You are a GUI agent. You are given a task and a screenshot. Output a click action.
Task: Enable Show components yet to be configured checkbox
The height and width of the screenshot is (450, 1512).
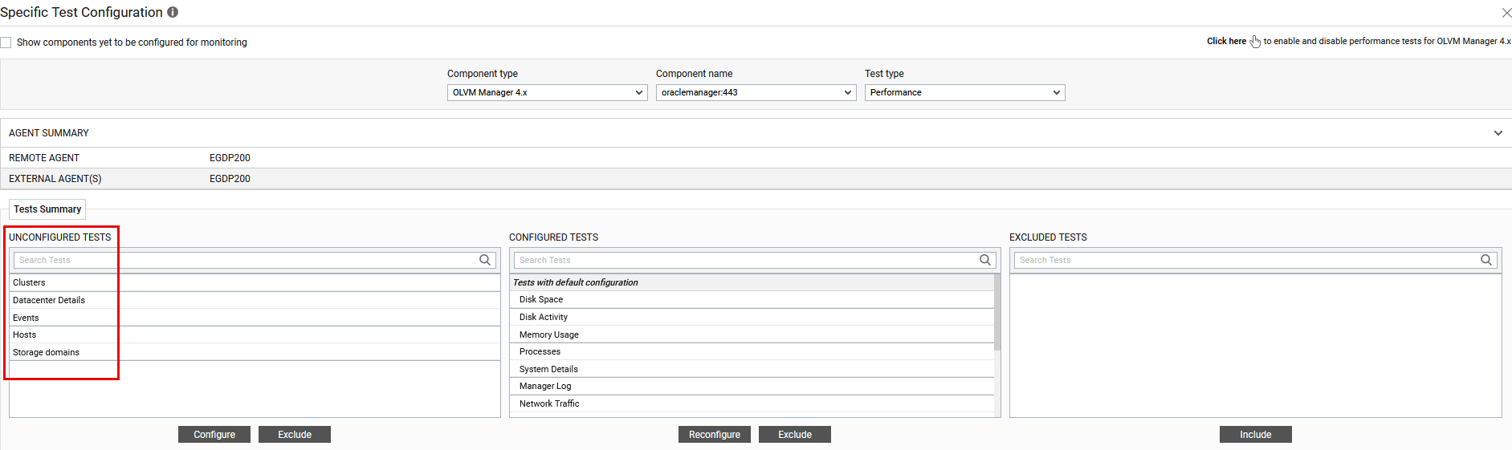[6, 43]
